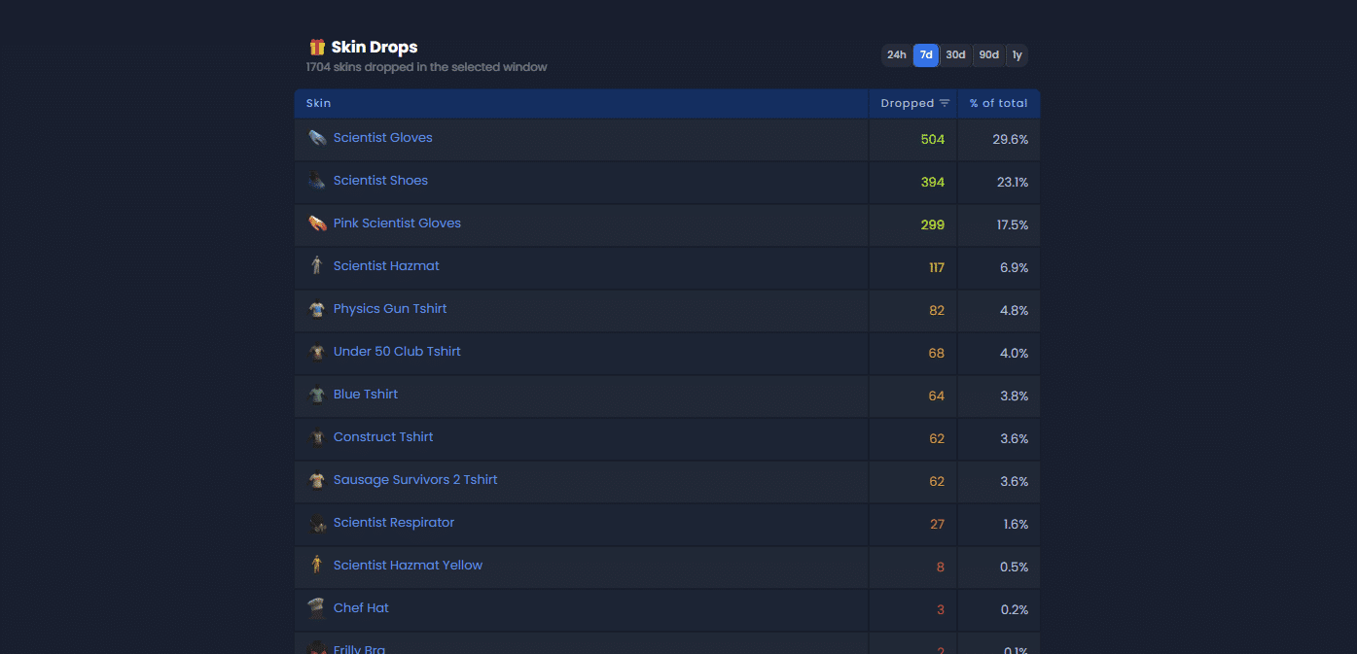Open the Blue Tshirt skin link

(366, 395)
